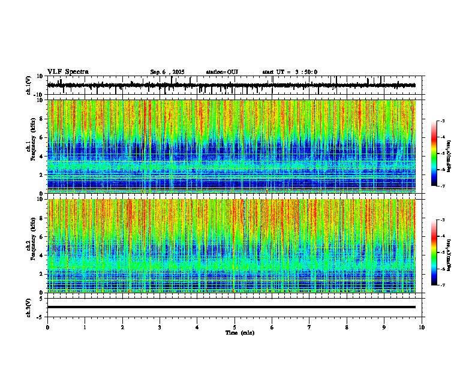Click the ch.2 color bar log(PSD) label

[x=449, y=255]
